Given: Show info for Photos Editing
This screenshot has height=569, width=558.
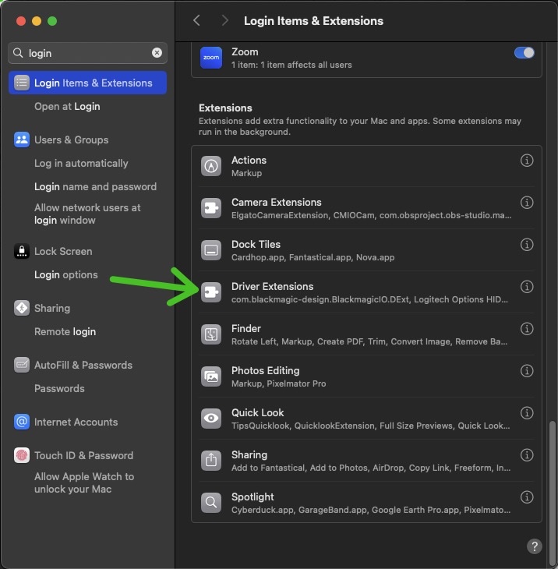Looking at the screenshot, I should [x=526, y=370].
